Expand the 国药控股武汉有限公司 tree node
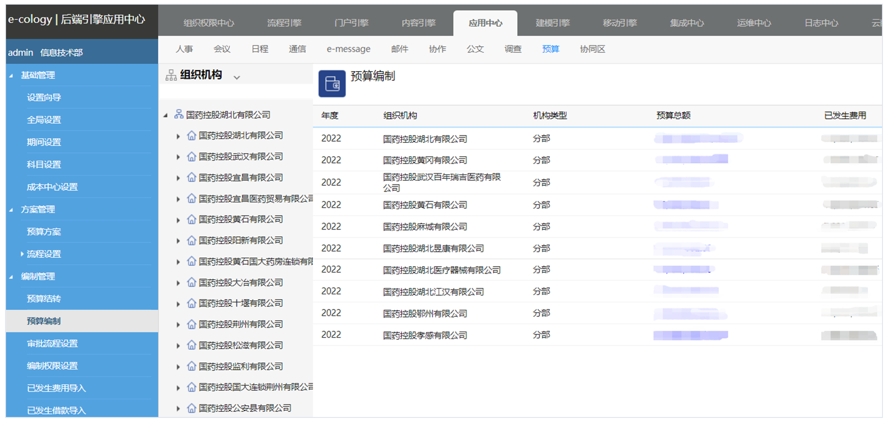The width and height of the screenshot is (888, 423). 178,157
